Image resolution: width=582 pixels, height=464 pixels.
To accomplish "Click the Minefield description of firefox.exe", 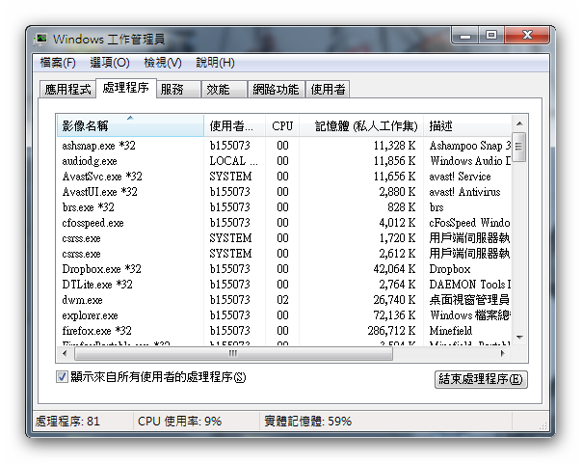I will [x=451, y=330].
